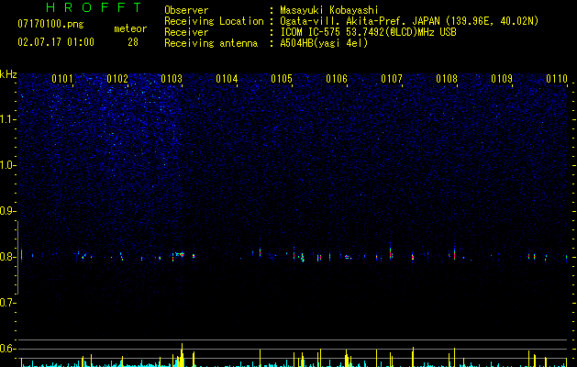The height and width of the screenshot is (367, 577).
Task: Select the A504HB(yagi 4el) antenna text
Action: [x=324, y=43]
